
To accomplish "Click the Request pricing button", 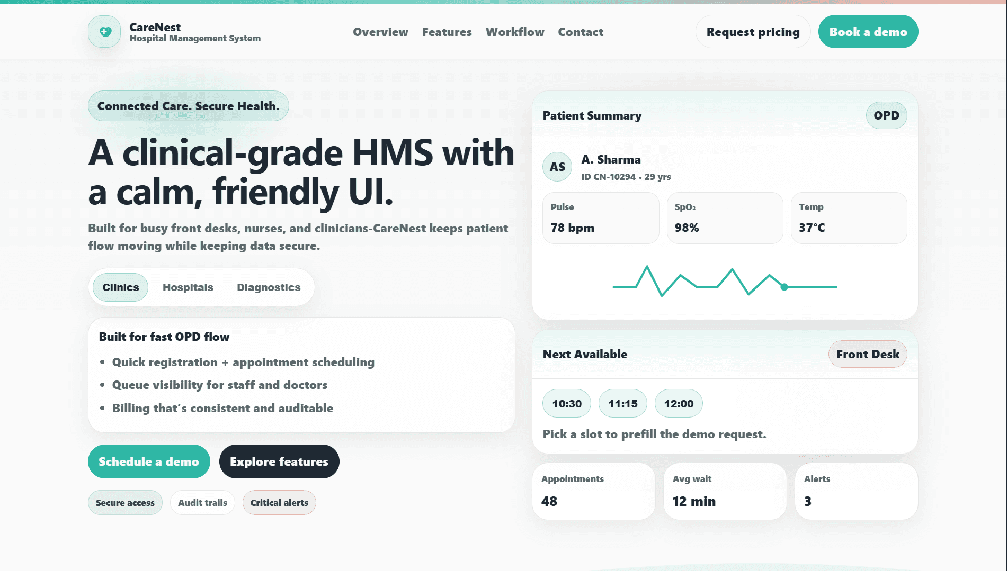I will point(753,32).
